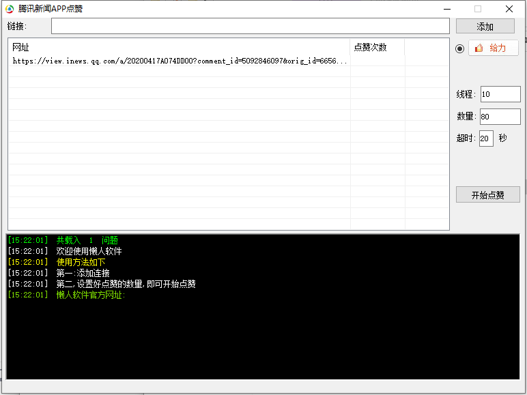Click the 线程 field showing 10
527x395 pixels.
click(x=500, y=94)
